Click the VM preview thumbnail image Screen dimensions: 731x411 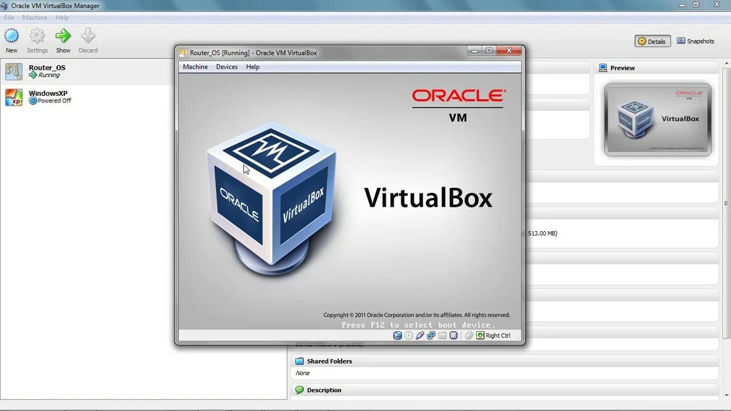658,119
